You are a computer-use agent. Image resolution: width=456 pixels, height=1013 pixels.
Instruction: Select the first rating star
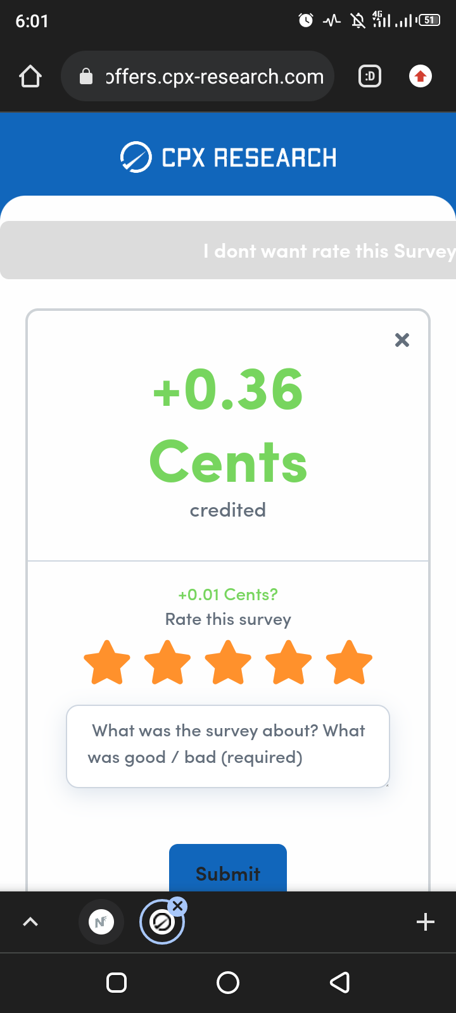pyautogui.click(x=107, y=662)
